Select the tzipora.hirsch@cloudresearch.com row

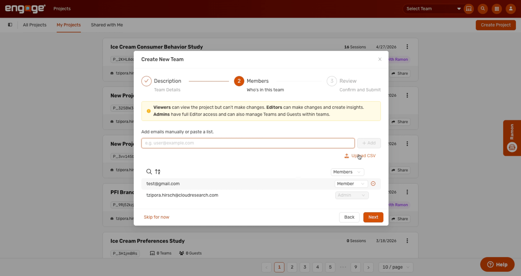pos(261,195)
